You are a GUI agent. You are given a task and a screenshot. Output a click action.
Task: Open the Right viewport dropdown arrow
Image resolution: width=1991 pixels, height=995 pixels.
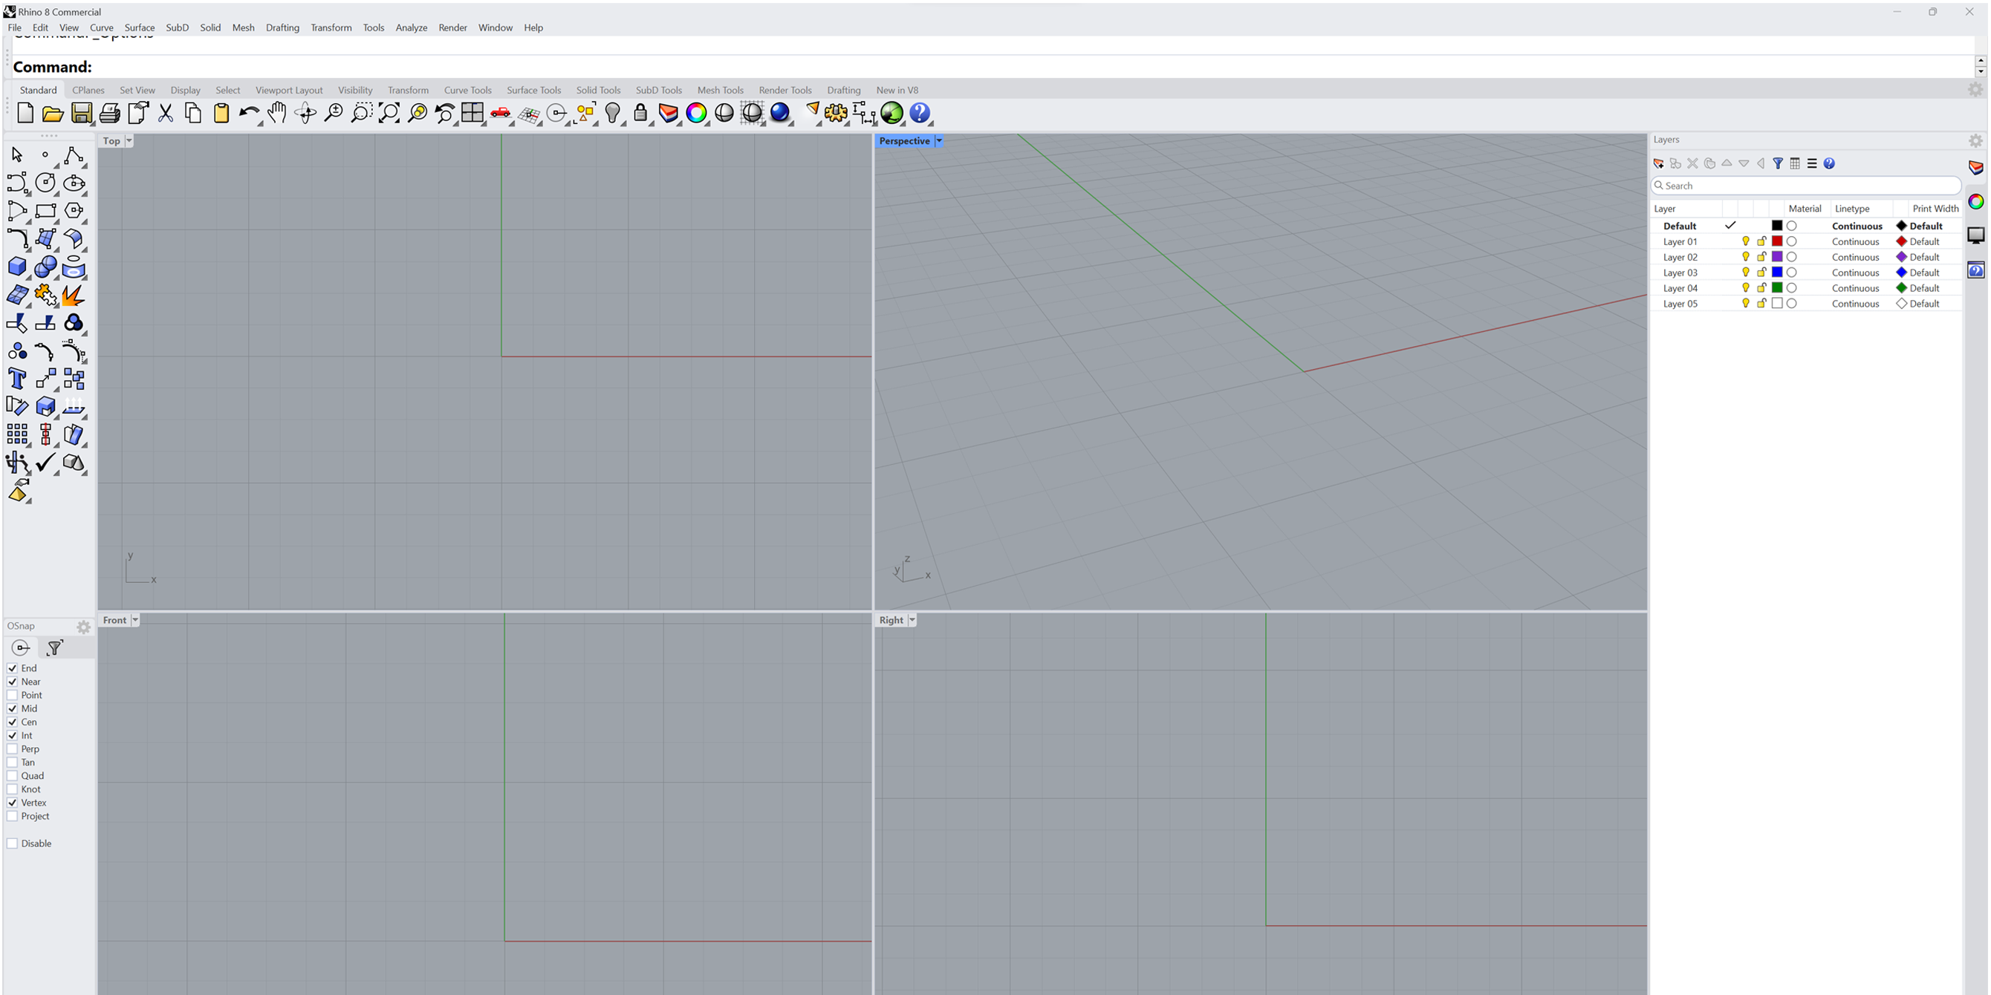coord(912,620)
